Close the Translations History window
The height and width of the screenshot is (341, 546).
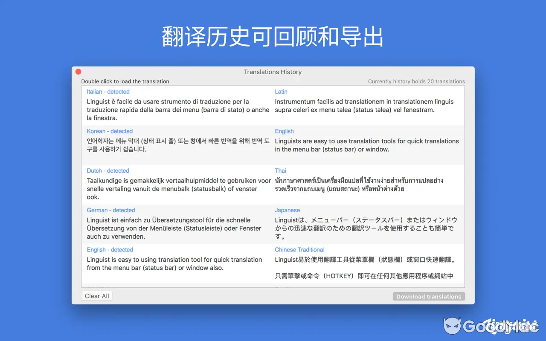[x=78, y=72]
